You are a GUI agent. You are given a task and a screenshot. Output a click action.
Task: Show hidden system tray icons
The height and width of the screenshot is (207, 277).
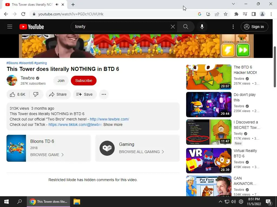[x=220, y=202]
